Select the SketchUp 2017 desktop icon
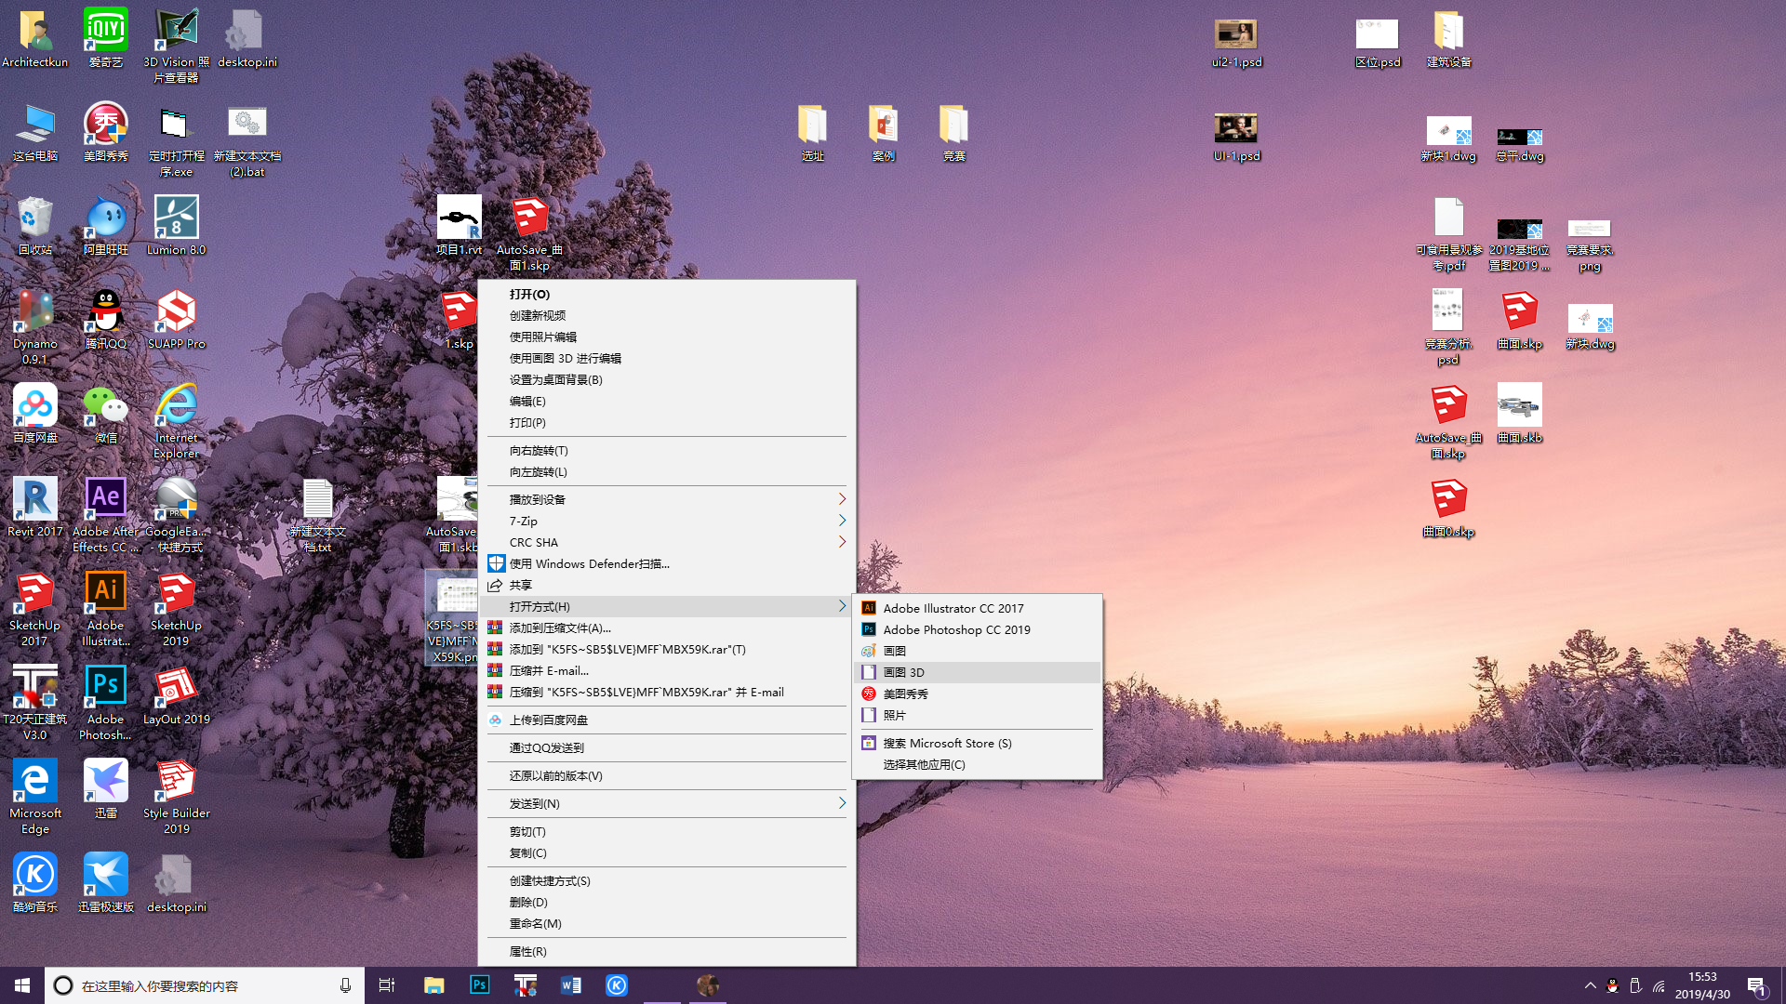Viewport: 1786px width, 1004px height. pyautogui.click(x=34, y=610)
